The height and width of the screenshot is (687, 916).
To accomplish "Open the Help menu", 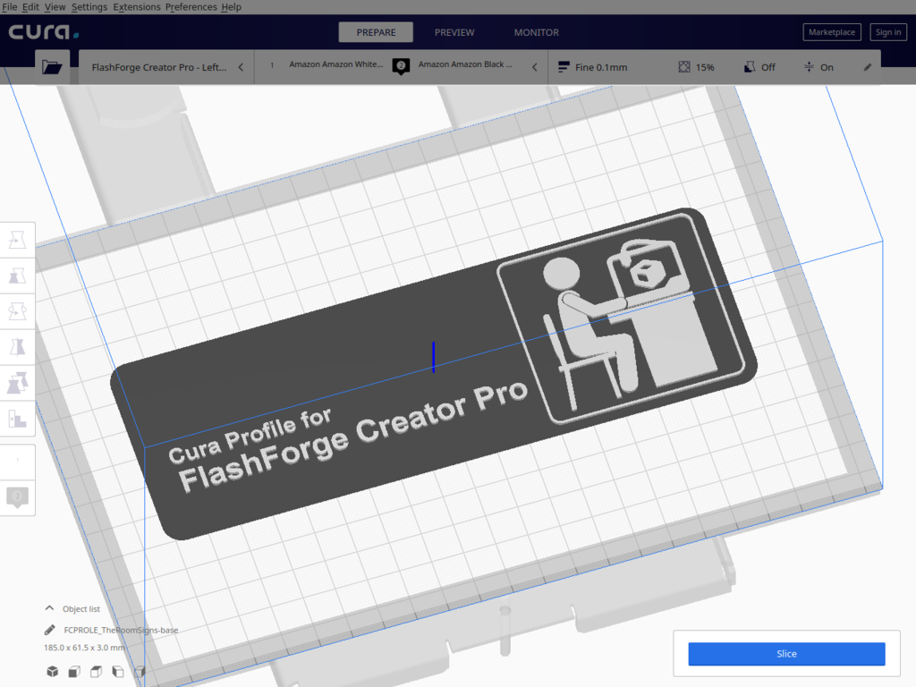I will 232,7.
